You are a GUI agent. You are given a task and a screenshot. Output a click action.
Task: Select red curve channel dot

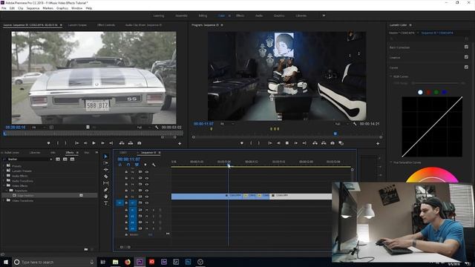(x=428, y=92)
